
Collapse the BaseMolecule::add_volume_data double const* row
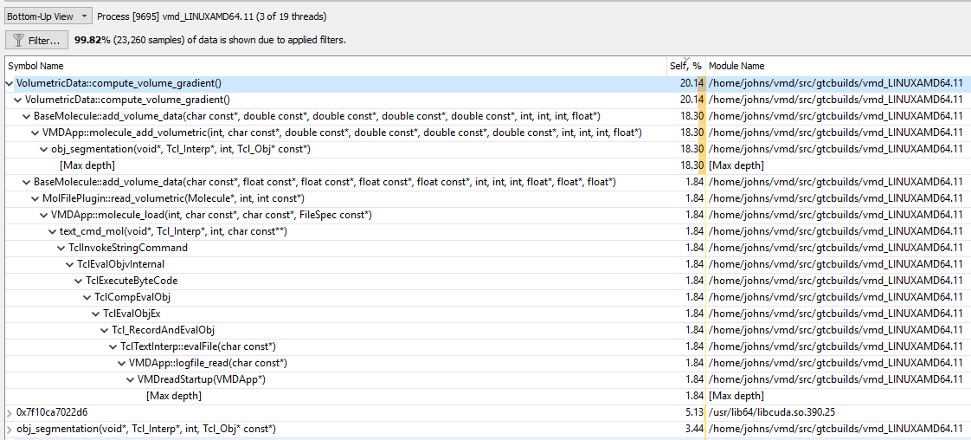26,116
